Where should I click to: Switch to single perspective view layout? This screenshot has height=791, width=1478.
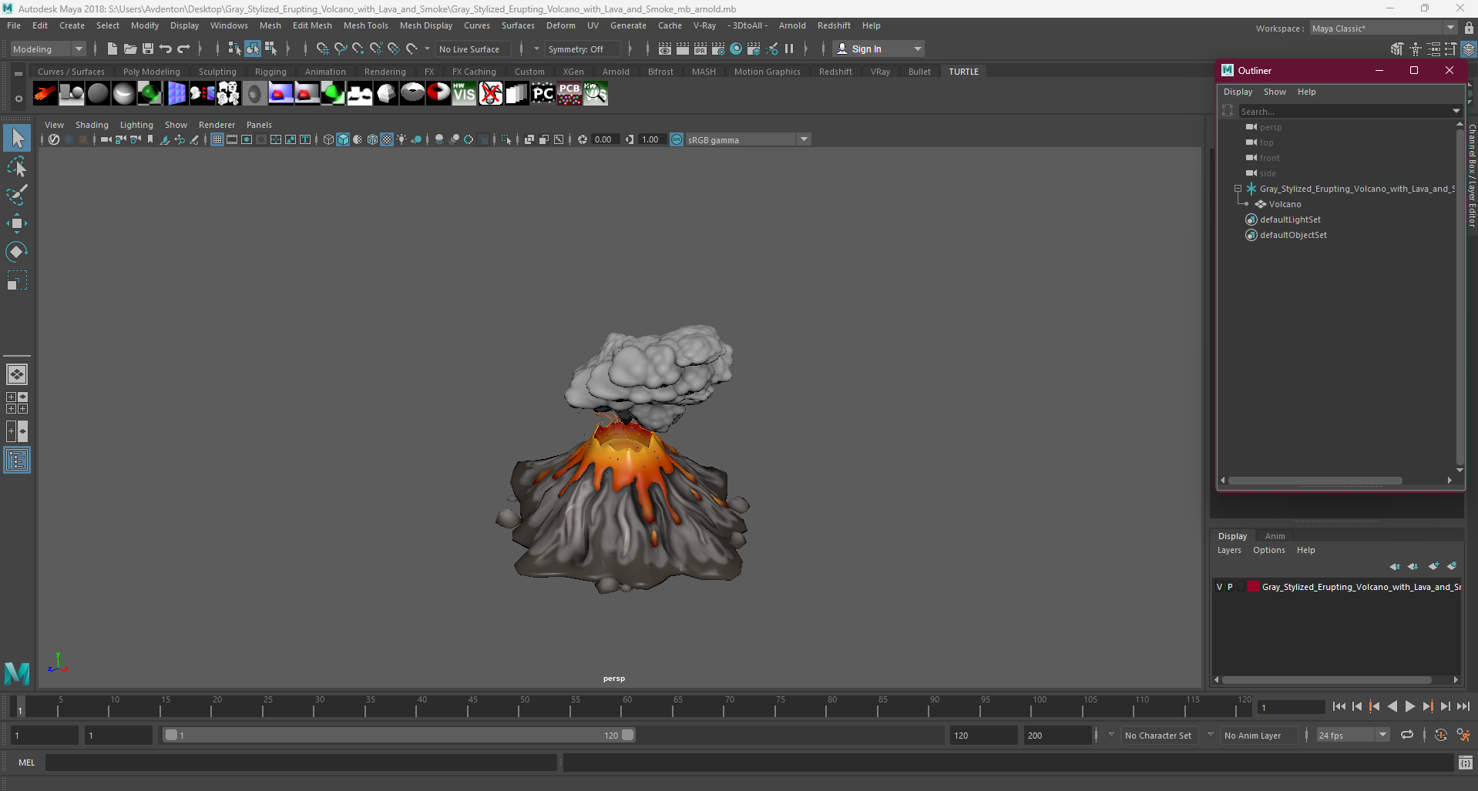click(17, 374)
